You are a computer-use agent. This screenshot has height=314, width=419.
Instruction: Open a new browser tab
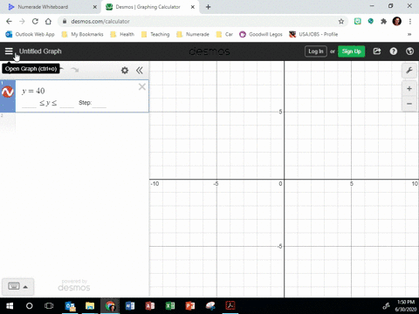[x=208, y=7]
